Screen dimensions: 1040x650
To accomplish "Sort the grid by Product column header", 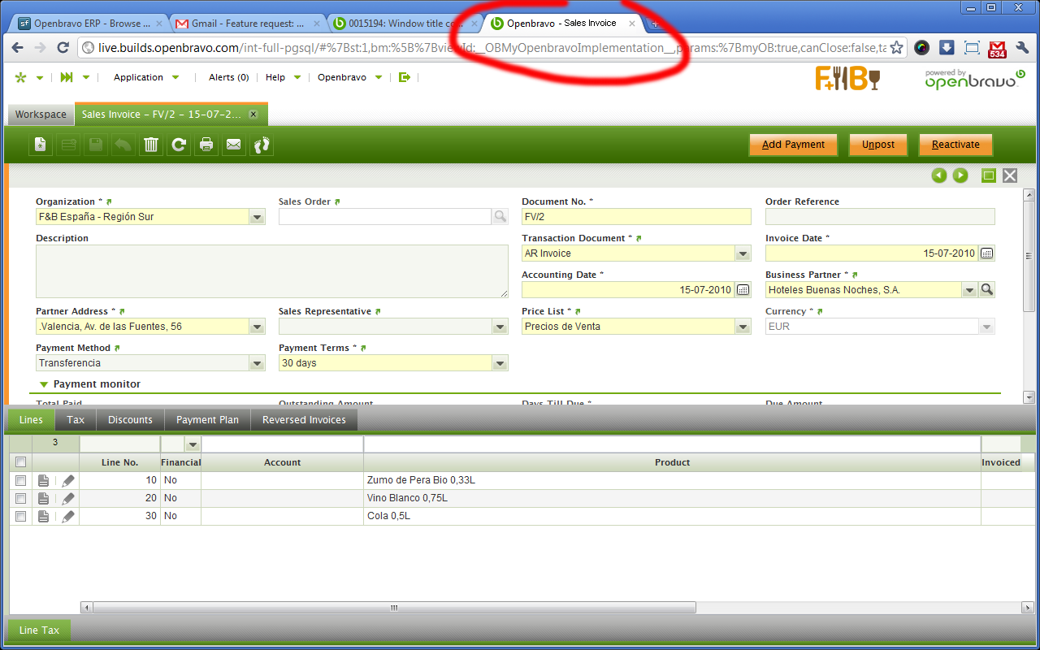I will click(672, 462).
